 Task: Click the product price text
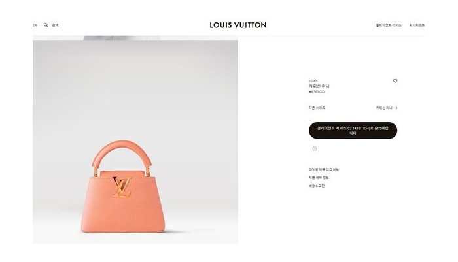(x=317, y=92)
